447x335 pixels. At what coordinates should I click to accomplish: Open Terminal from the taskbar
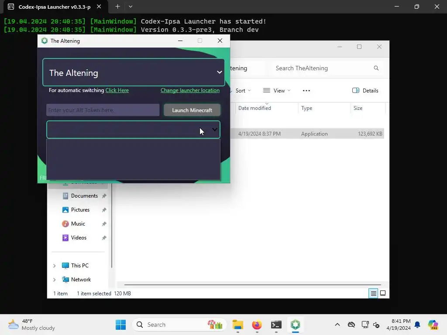pyautogui.click(x=276, y=325)
